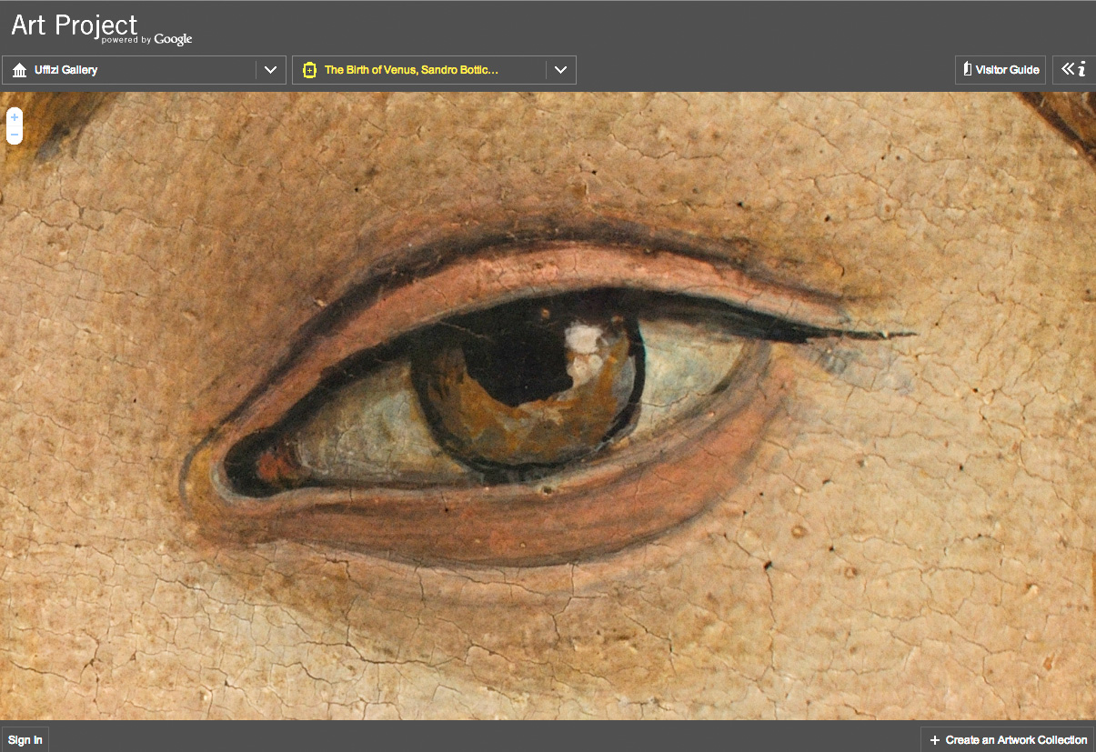
Task: Toggle the info panel with double-chevron arrows
Action: (1068, 69)
